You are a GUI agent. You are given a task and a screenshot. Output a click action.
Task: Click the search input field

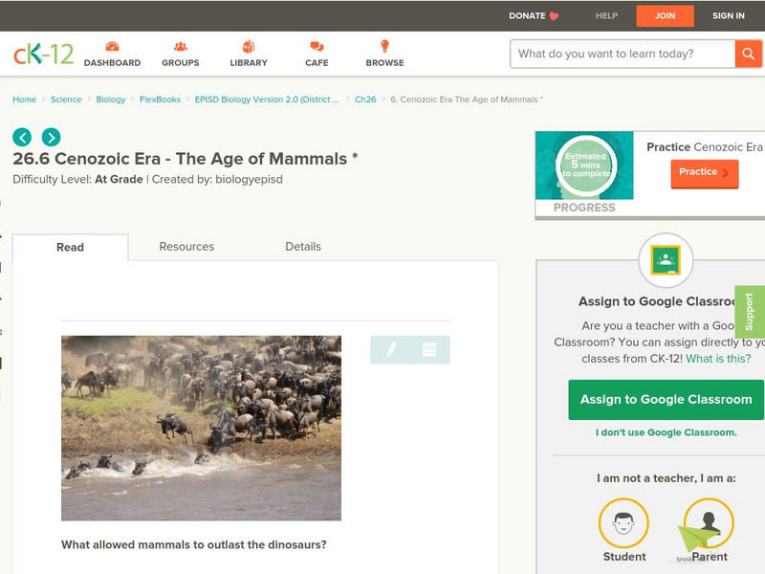(622, 54)
